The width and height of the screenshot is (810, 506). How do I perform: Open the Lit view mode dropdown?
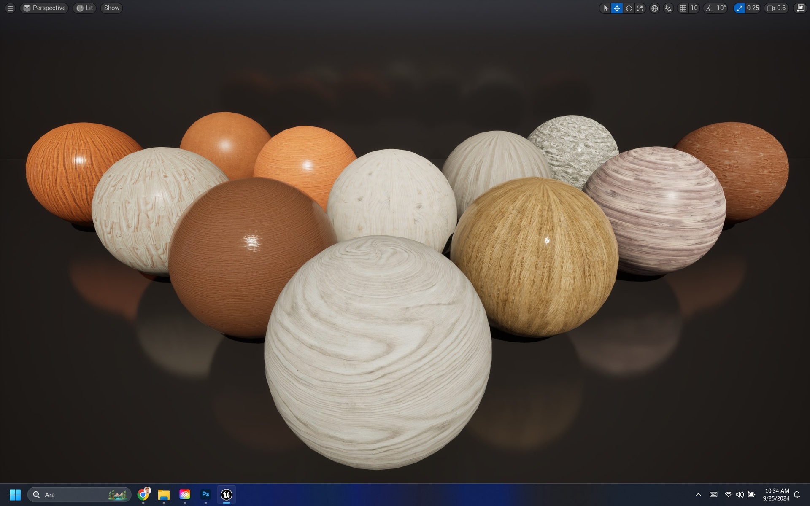click(85, 8)
